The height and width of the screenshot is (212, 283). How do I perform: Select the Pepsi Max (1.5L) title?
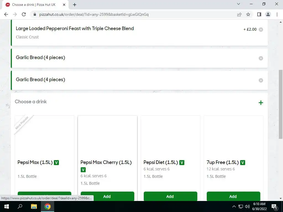35,162
